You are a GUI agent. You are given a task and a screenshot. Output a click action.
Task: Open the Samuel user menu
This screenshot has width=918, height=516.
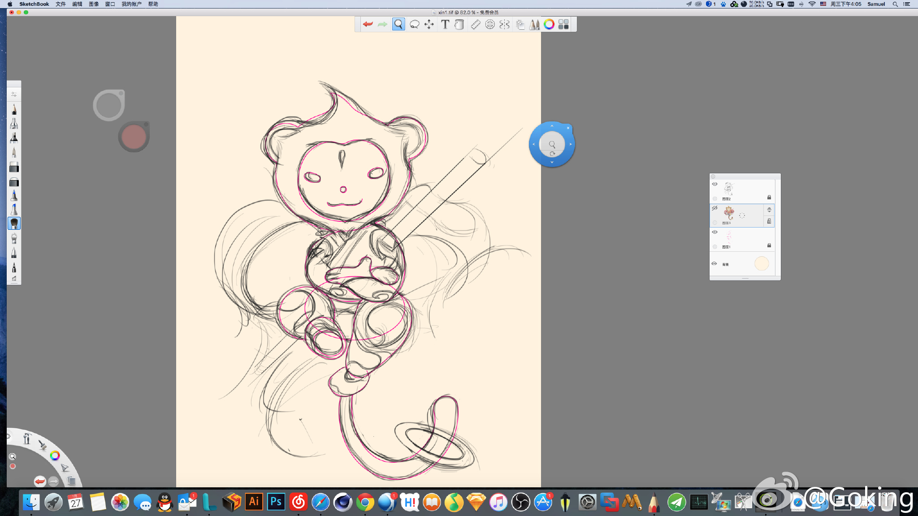click(876, 4)
